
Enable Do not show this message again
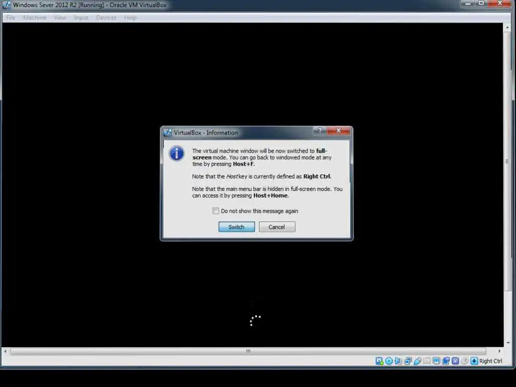click(216, 211)
